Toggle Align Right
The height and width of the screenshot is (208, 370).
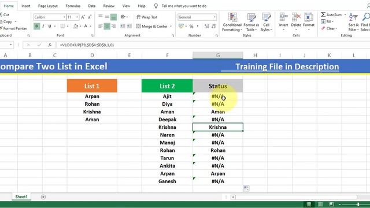pos(114,26)
